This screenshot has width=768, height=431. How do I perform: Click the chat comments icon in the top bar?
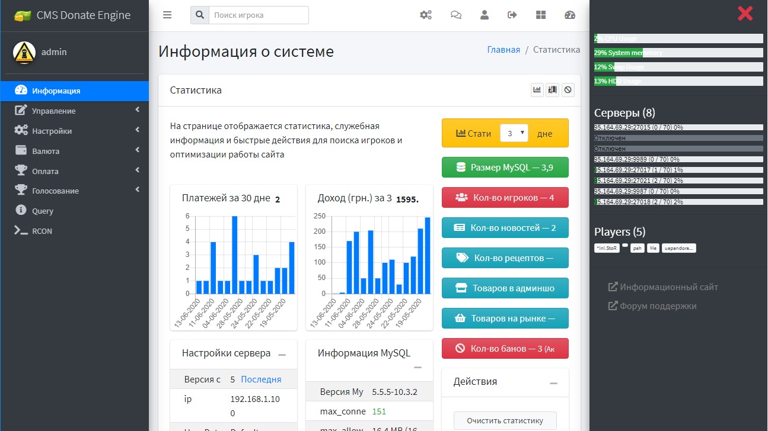[x=456, y=15]
